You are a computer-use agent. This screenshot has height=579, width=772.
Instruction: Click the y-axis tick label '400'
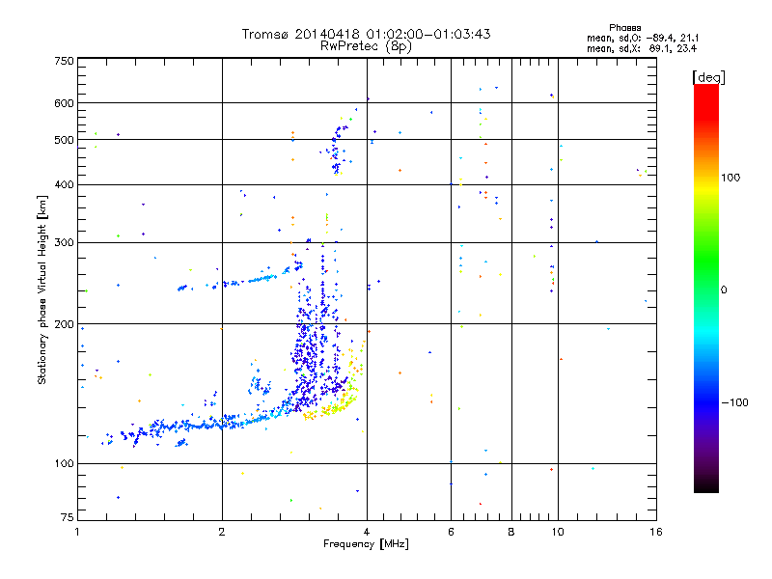(x=64, y=184)
